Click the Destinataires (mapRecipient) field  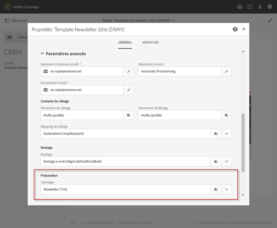126,134
